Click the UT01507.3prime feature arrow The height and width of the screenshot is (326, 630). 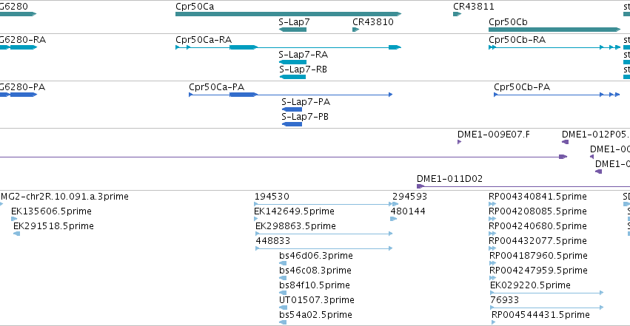coord(283,308)
